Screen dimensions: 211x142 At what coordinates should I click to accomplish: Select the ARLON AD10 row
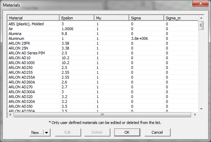pyautogui.click(x=103, y=58)
